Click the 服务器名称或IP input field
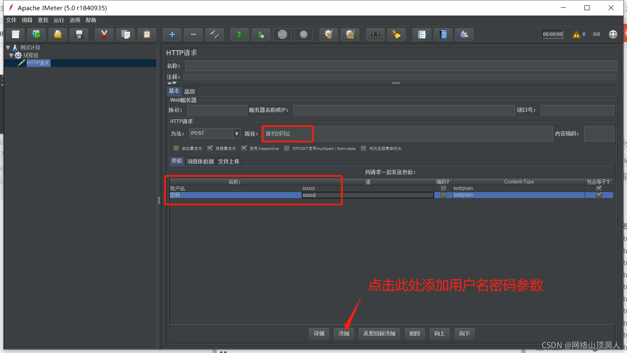This screenshot has width=627, height=353. pos(404,110)
